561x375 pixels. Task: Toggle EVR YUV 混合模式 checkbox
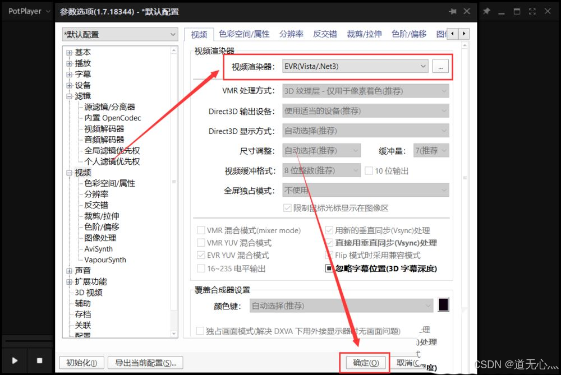point(201,255)
